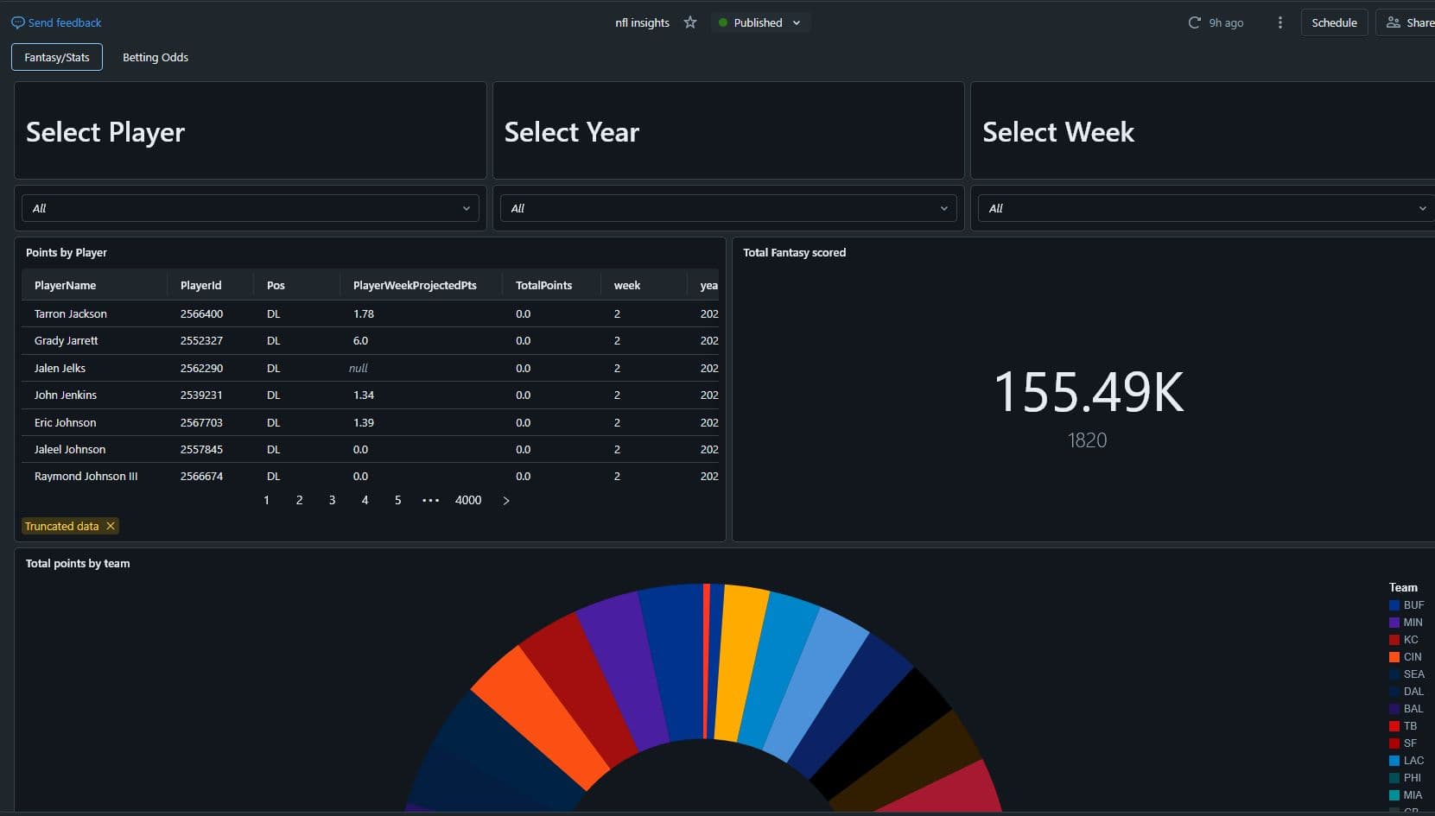Click the BAL legend entry
1435x816 pixels.
[x=1406, y=709]
